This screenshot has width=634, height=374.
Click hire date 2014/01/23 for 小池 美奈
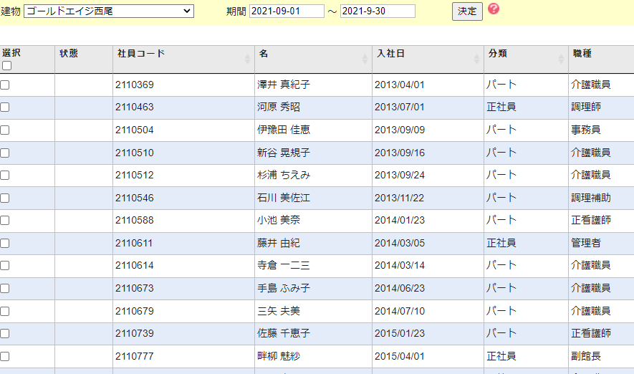(399, 221)
